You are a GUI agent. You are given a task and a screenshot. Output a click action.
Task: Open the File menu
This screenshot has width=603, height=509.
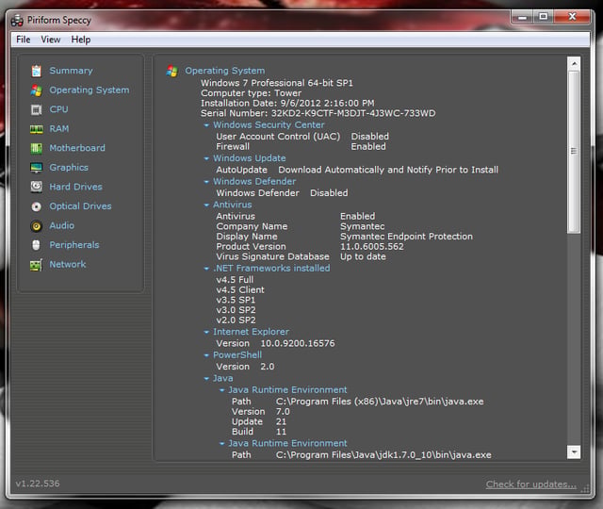(24, 40)
